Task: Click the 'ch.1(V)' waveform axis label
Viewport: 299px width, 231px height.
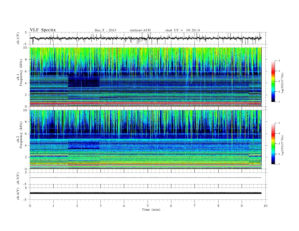Action: point(18,38)
